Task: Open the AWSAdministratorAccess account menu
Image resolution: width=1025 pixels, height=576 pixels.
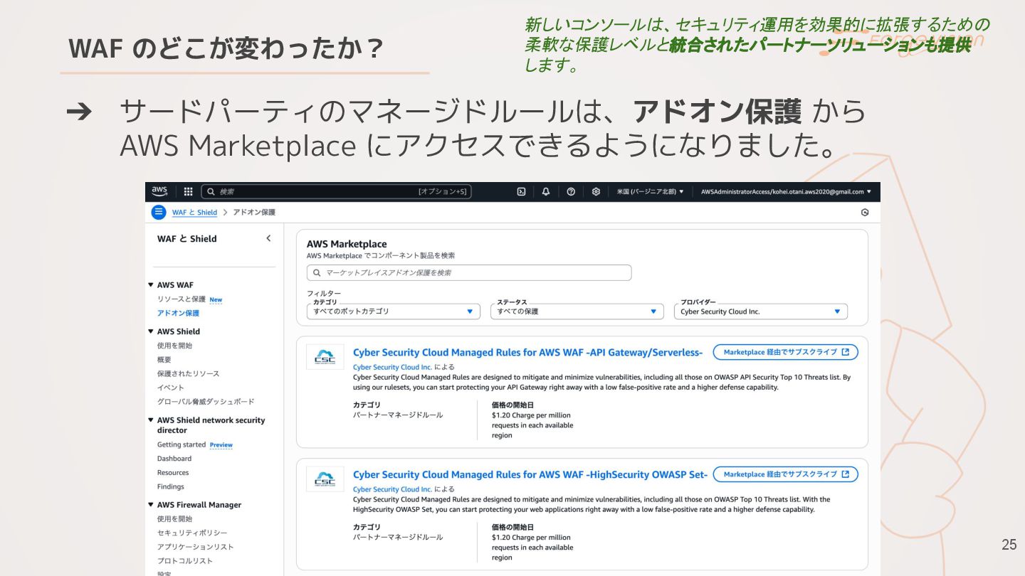Action: [787, 191]
